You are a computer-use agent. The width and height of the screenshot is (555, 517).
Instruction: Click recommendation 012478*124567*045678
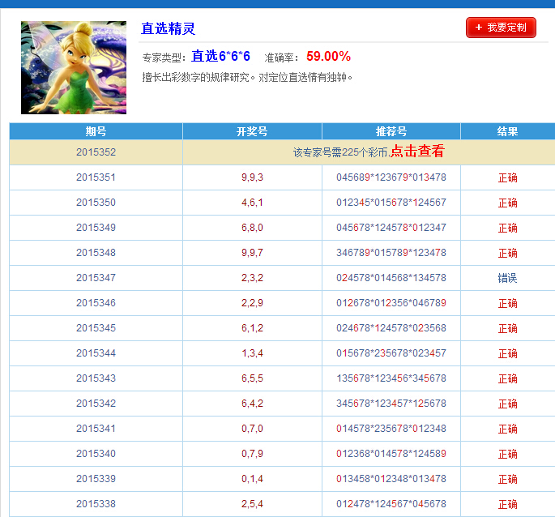(391, 504)
